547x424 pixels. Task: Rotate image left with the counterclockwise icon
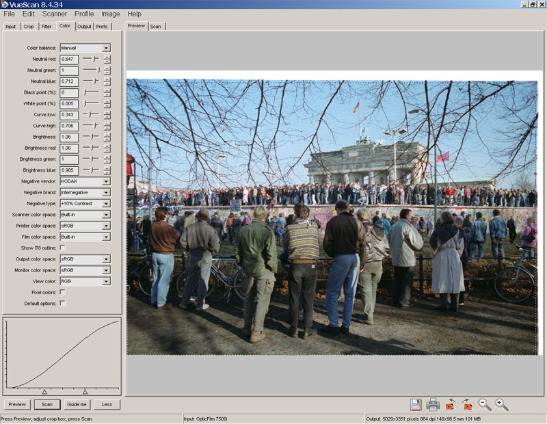point(451,404)
